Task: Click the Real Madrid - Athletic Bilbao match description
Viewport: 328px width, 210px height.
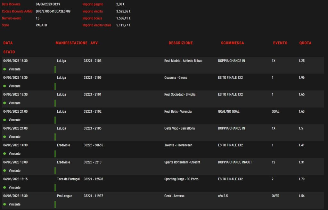Action: pos(183,61)
